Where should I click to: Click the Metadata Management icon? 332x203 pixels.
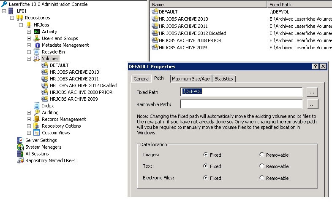[x=37, y=45]
